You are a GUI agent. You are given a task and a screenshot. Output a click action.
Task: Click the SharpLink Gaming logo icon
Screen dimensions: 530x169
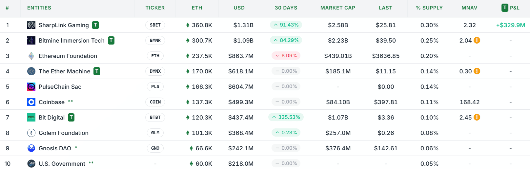31,25
